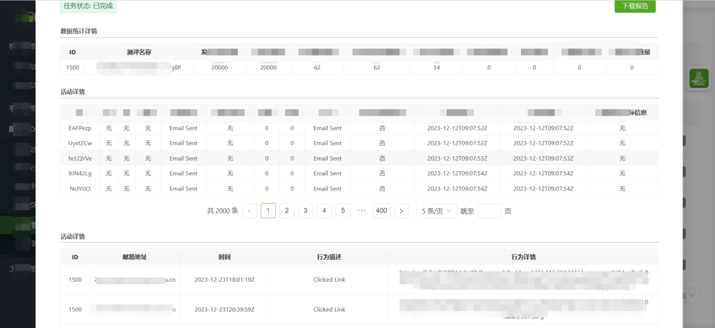Jump to last page 400
This screenshot has width=715, height=328.
381,210
